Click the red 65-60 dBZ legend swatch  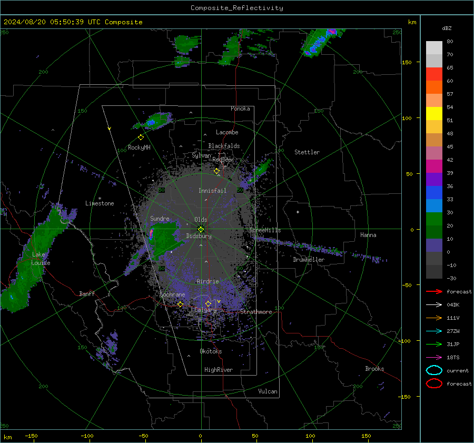coord(434,74)
